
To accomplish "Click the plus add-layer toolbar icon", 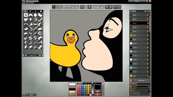I will [x=54, y=7].
